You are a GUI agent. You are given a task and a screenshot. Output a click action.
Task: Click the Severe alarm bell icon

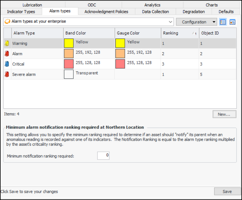click(7, 74)
